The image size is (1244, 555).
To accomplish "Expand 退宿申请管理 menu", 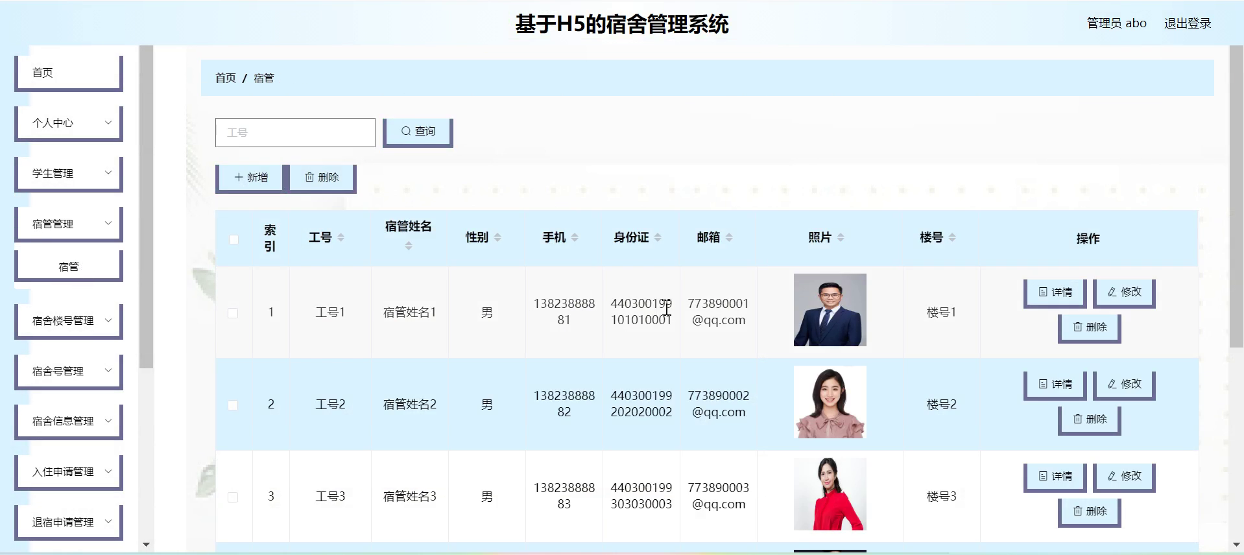I will pyautogui.click(x=69, y=522).
